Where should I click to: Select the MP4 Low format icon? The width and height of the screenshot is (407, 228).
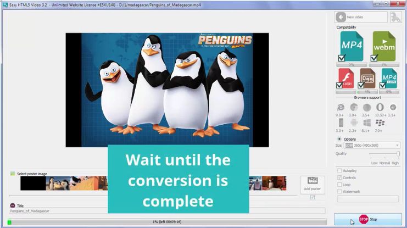pyautogui.click(x=389, y=78)
